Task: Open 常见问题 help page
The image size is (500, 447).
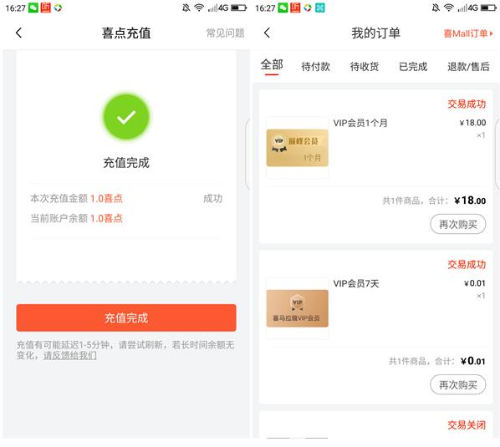Action: point(225,33)
